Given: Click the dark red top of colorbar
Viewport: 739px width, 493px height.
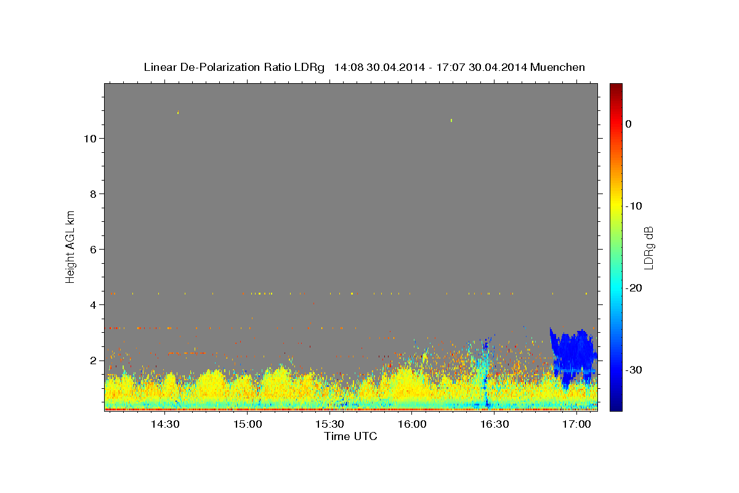Looking at the screenshot, I should click(x=616, y=88).
